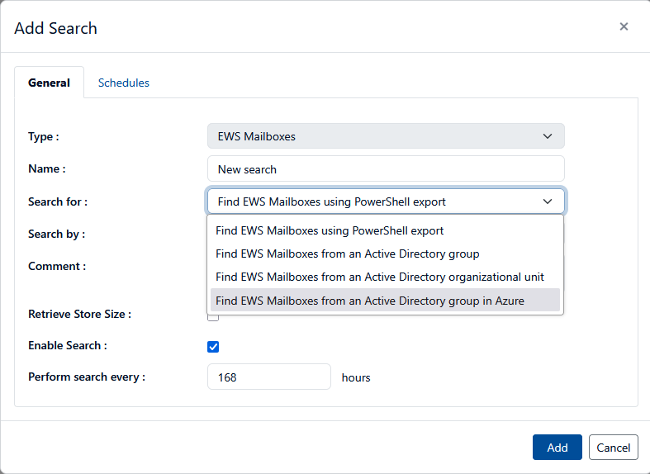Toggle the Retrieve Store Size checkbox

213,316
